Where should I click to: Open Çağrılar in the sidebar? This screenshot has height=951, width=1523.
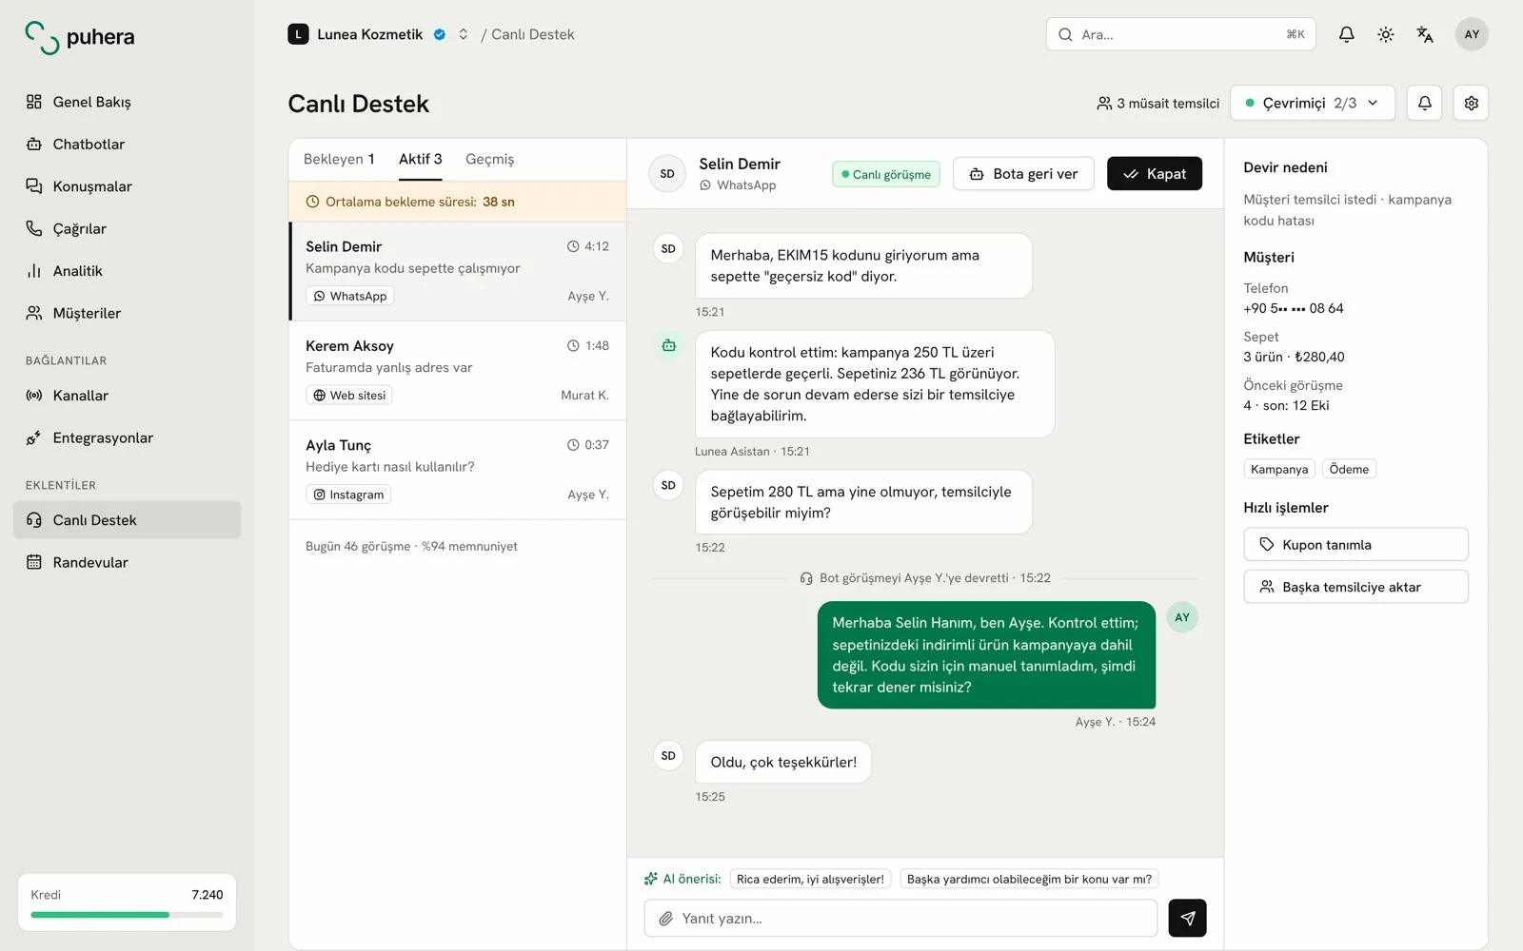(127, 228)
